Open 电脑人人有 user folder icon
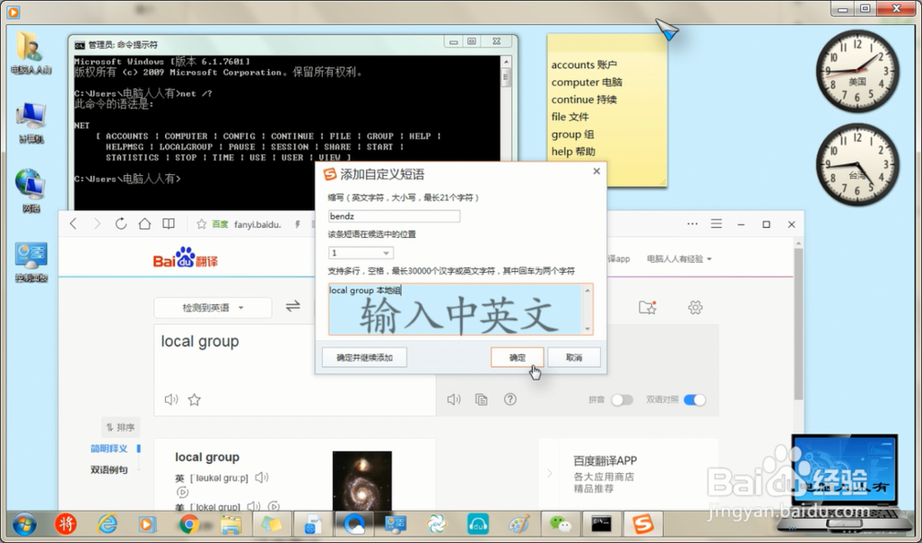Screen dimensions: 922x543 point(31,53)
